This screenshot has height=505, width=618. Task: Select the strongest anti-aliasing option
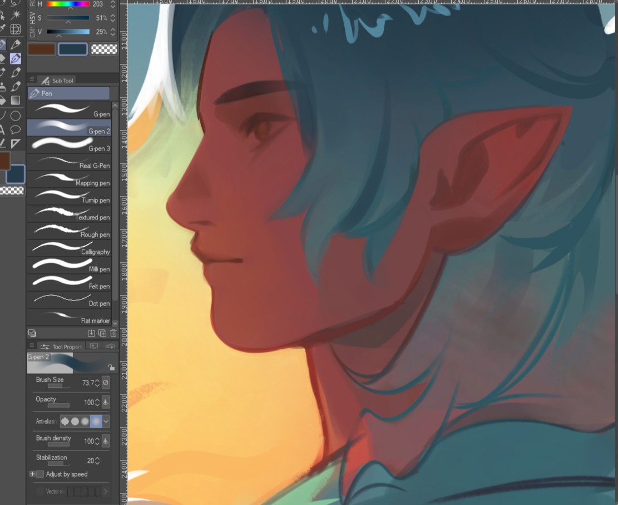pos(96,422)
